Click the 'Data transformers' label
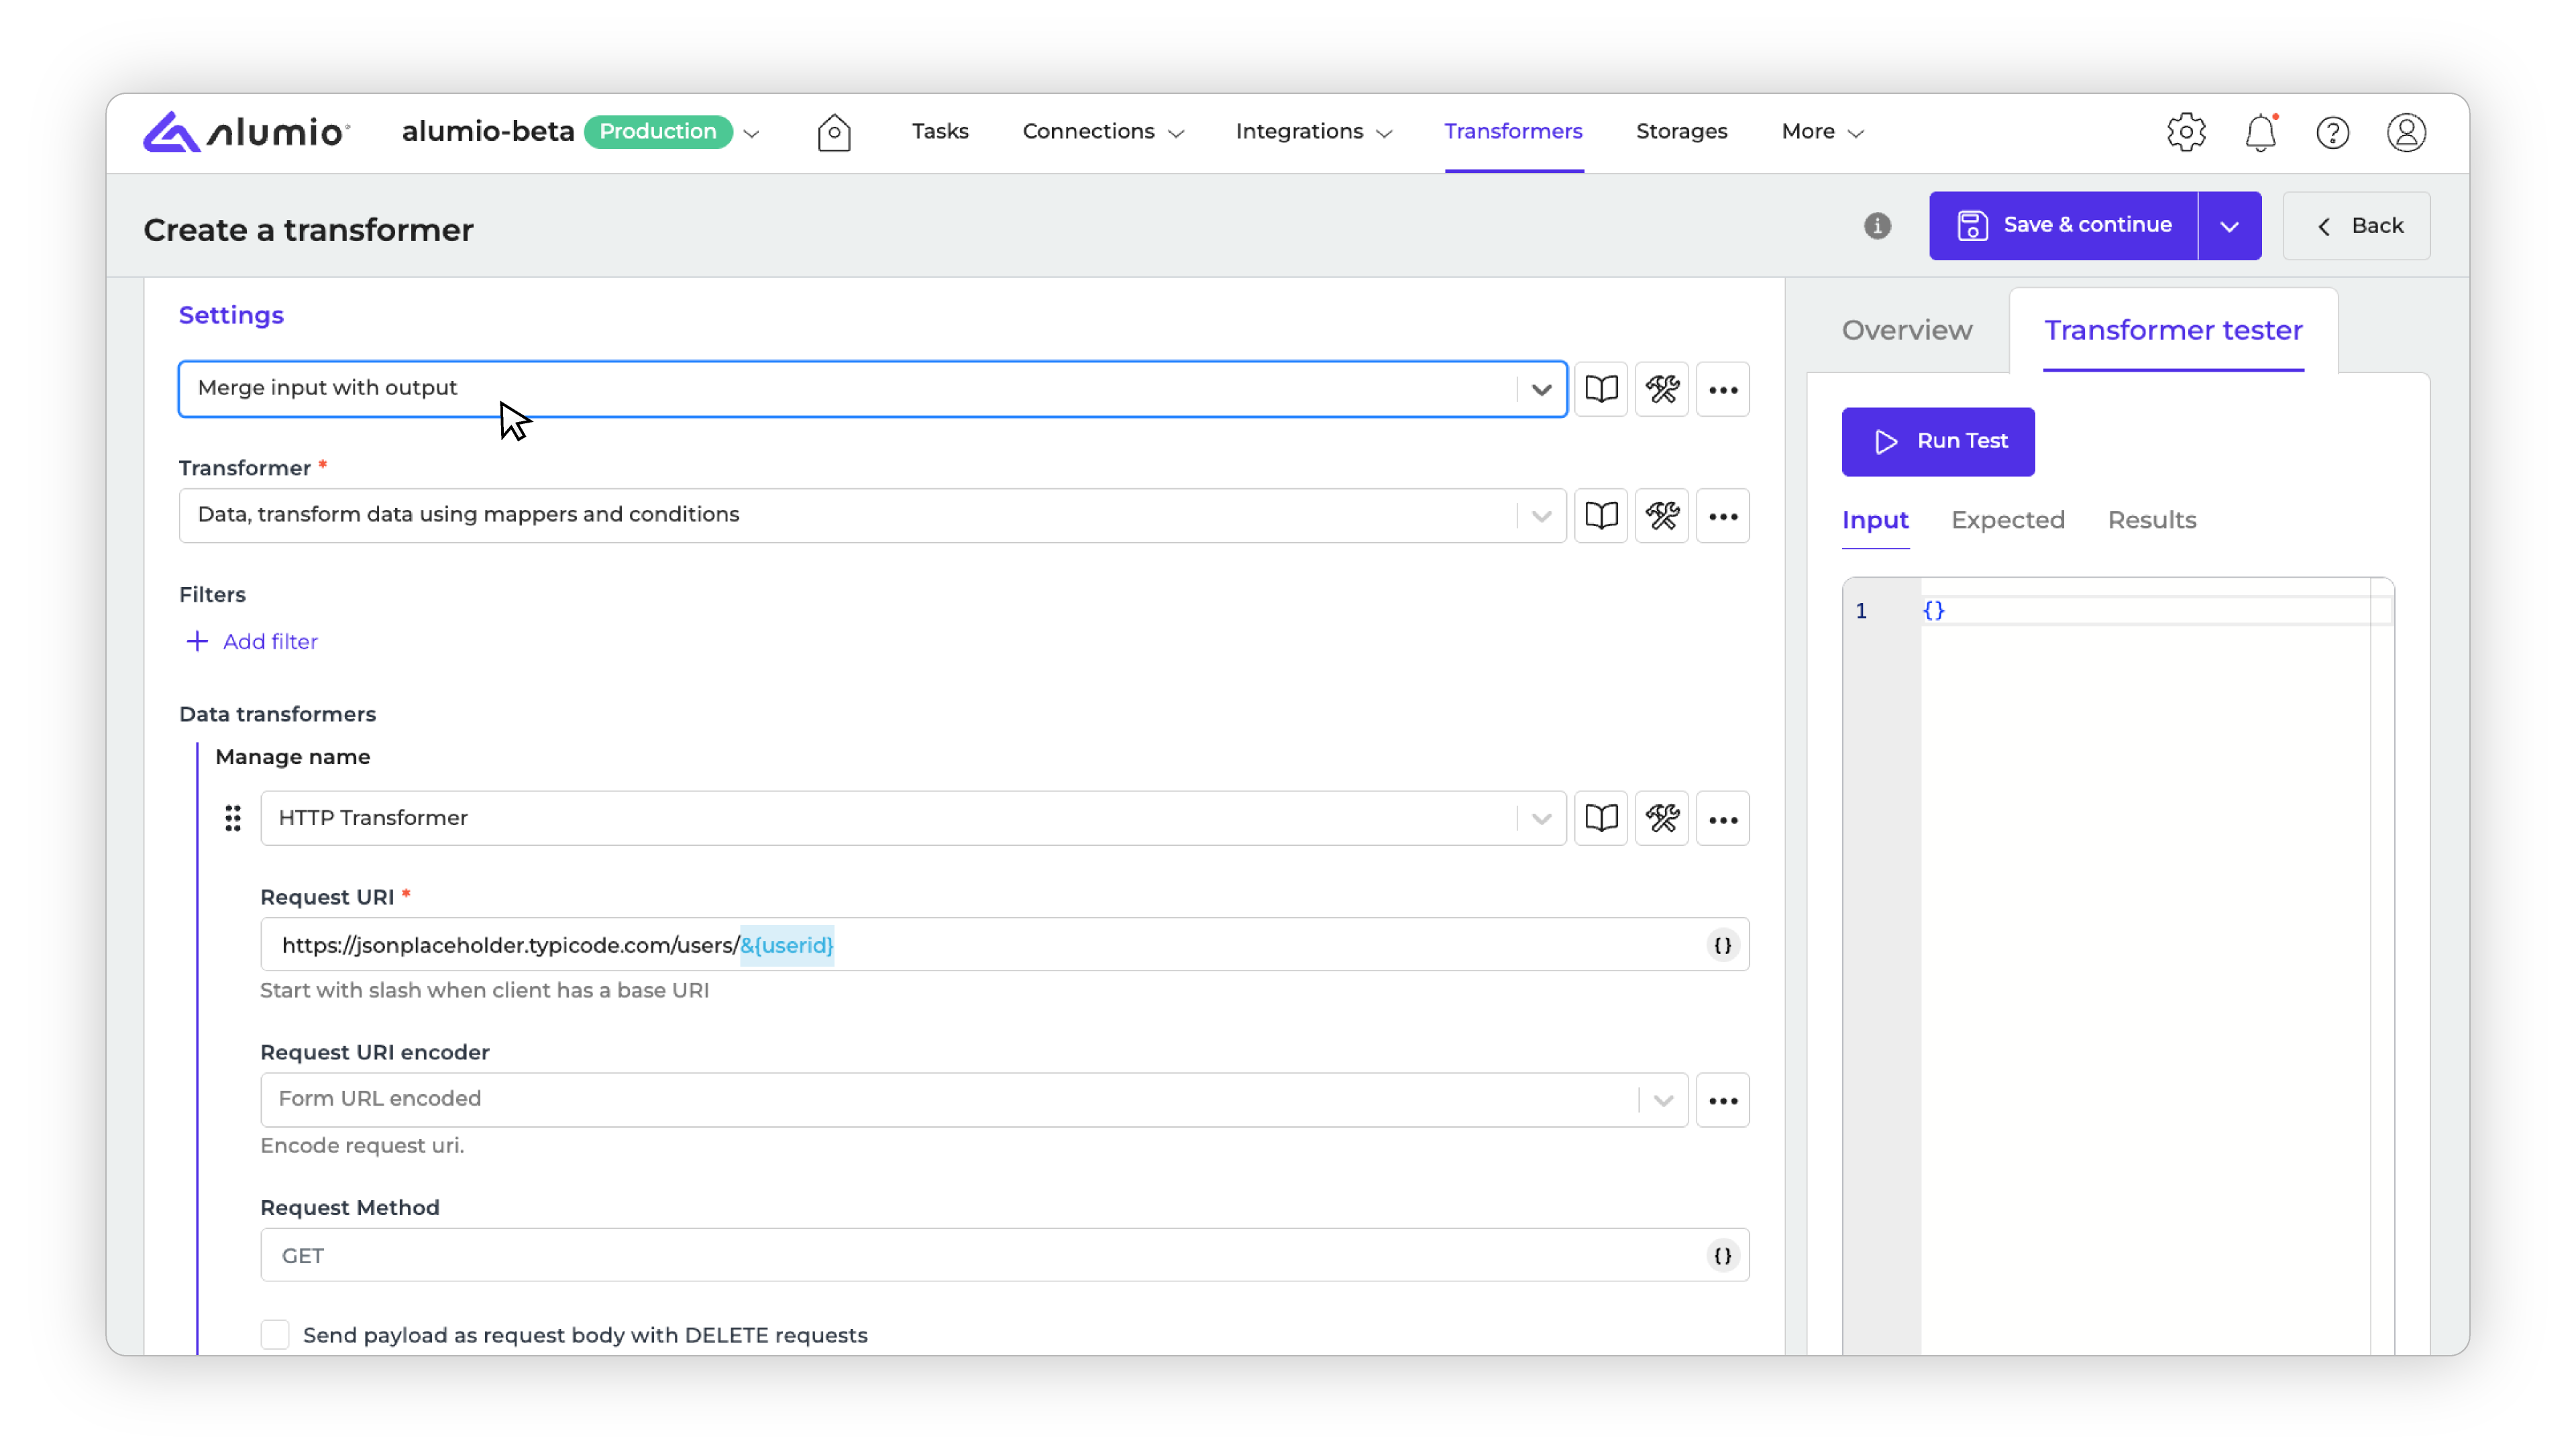Viewport: 2576px width, 1449px height. 277,714
